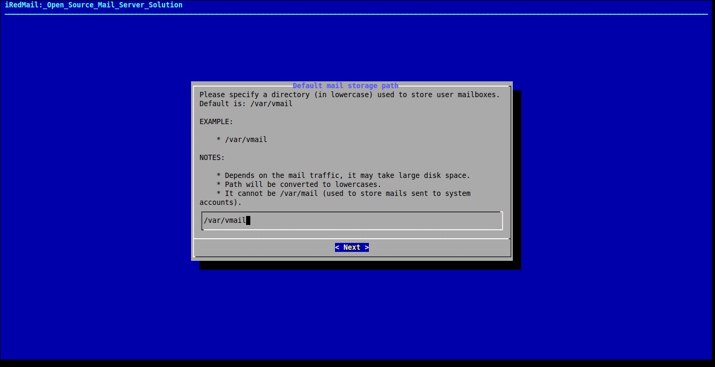Viewport: 715px width, 367px height.
Task: Click the note 'It cannot be /var/mail'
Action: point(335,197)
